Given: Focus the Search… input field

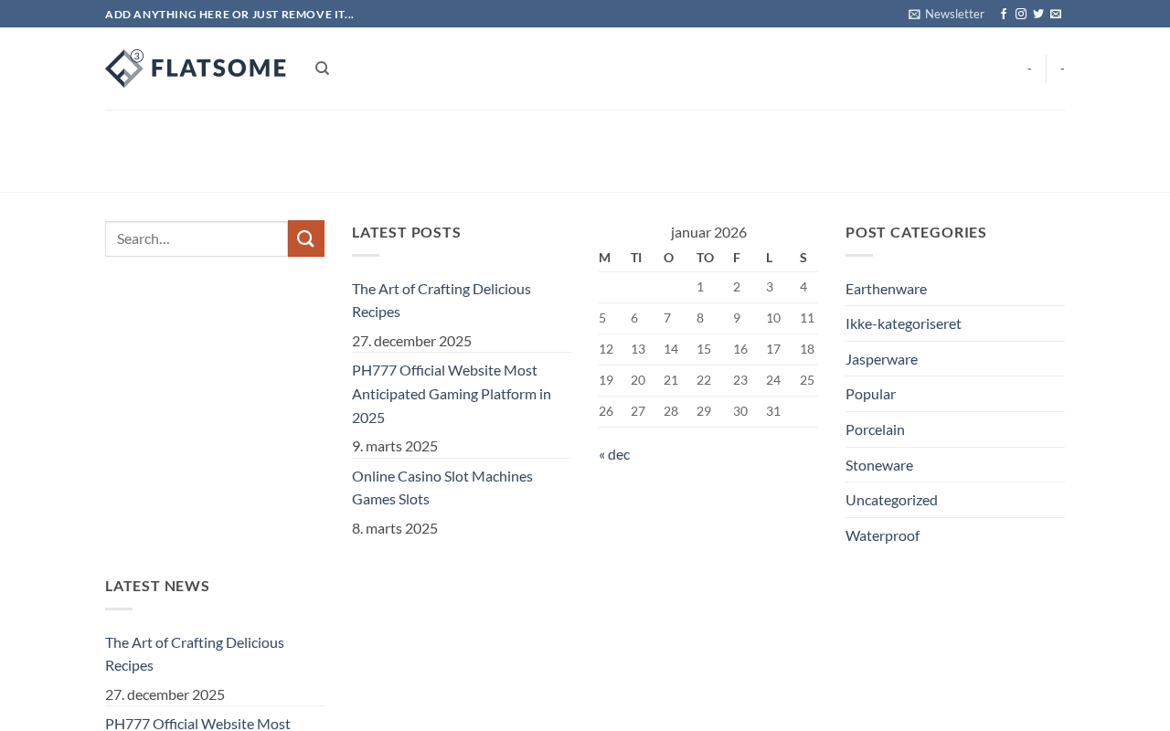Looking at the screenshot, I should (x=197, y=238).
